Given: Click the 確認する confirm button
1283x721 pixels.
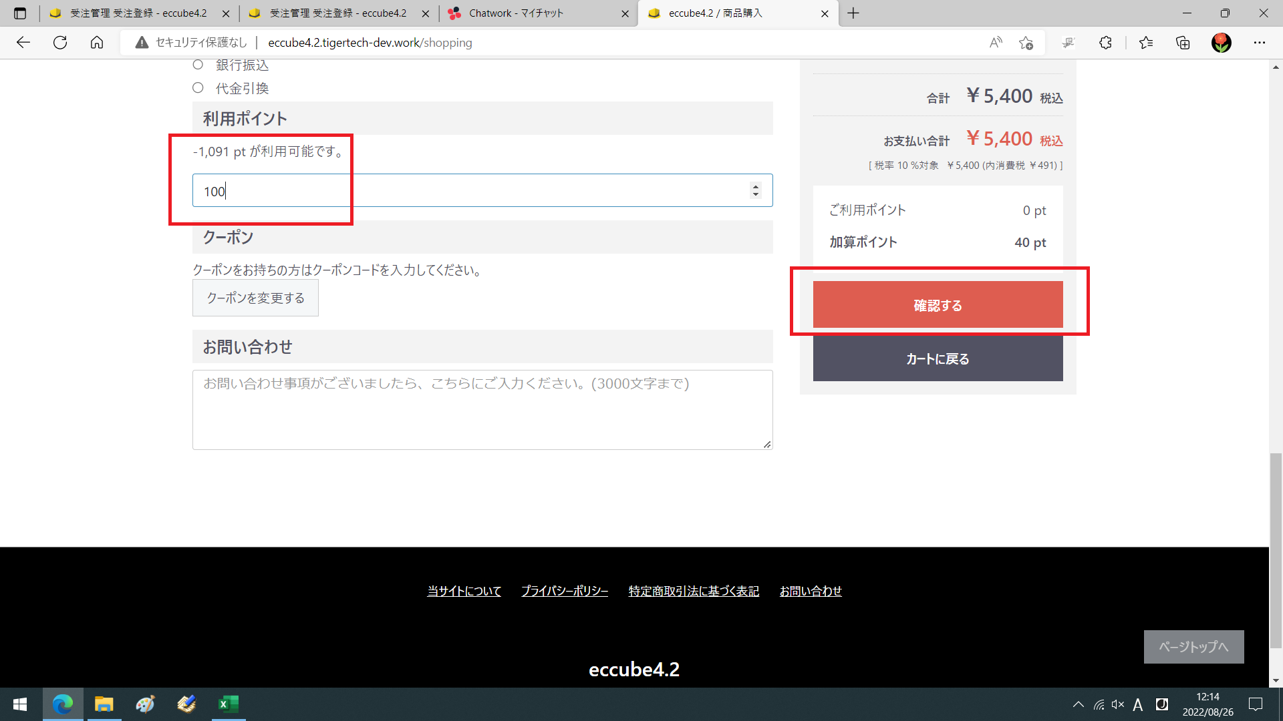Looking at the screenshot, I should pyautogui.click(x=938, y=304).
